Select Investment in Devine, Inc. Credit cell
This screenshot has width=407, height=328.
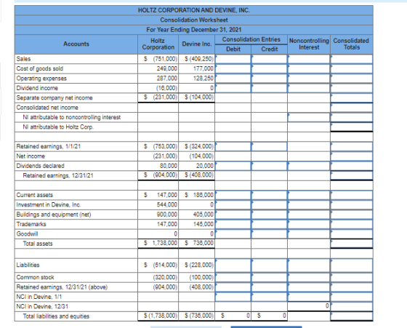[269, 204]
